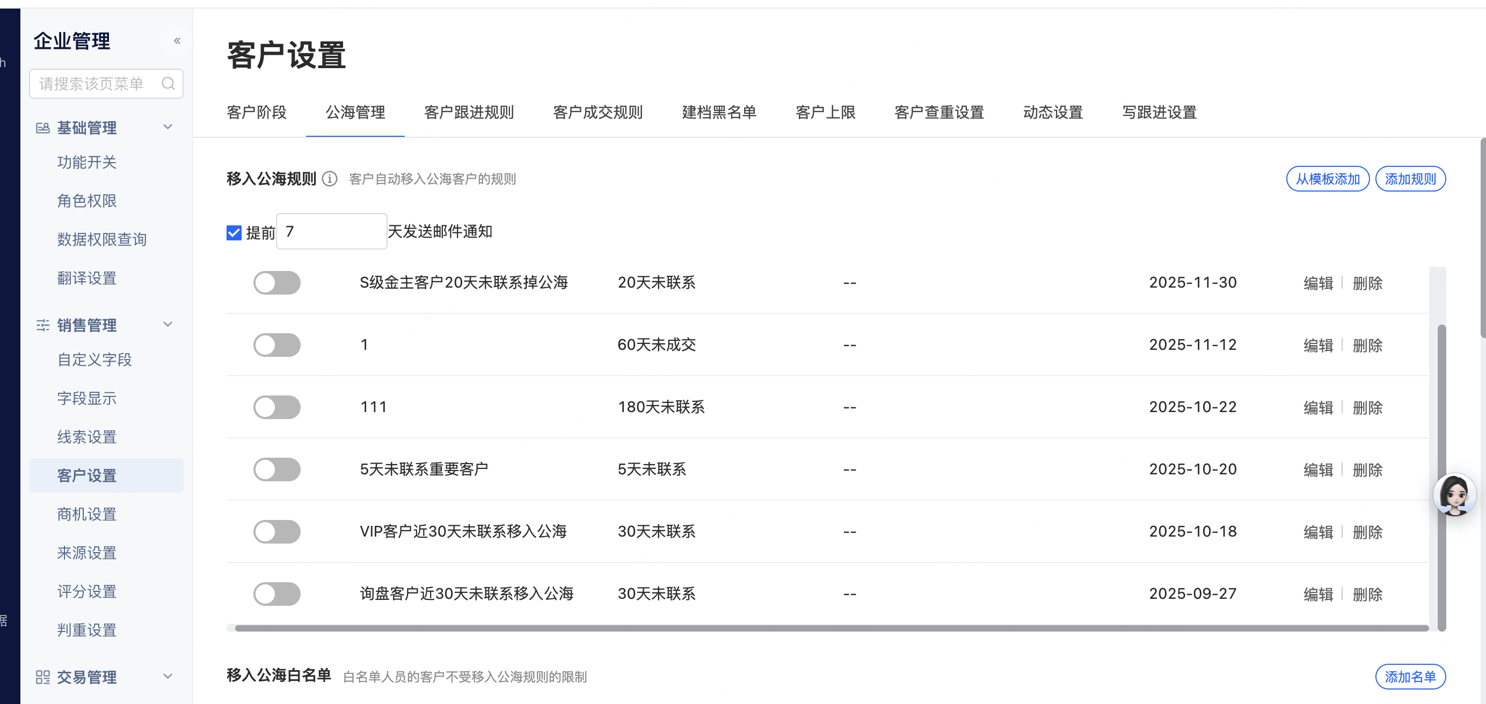Click the 添加规则 button

tap(1410, 179)
